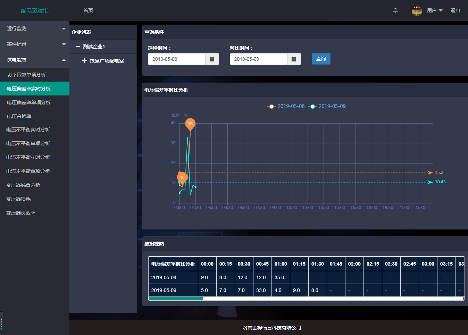Open calendar picker for 对比时间 date

[294, 59]
